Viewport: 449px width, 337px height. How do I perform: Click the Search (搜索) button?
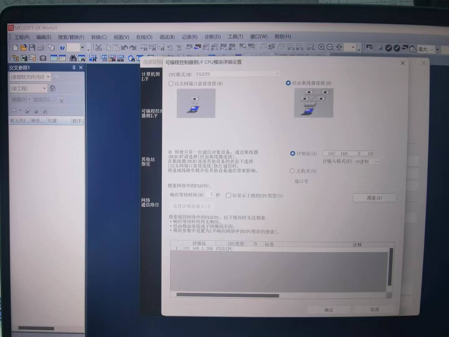coord(374,198)
